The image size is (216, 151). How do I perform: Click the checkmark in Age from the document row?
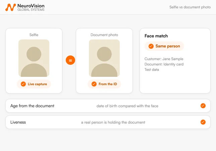[x=203, y=106]
